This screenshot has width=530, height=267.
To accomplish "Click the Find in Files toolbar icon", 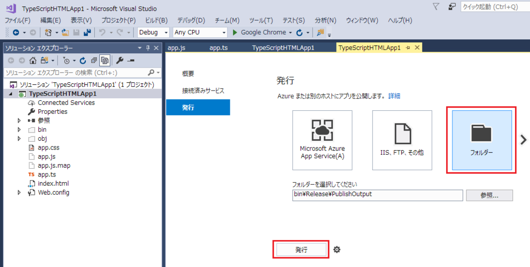I will (320, 33).
